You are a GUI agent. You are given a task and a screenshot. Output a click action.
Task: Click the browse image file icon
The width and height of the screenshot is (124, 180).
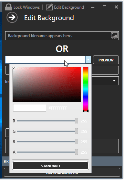114,36
